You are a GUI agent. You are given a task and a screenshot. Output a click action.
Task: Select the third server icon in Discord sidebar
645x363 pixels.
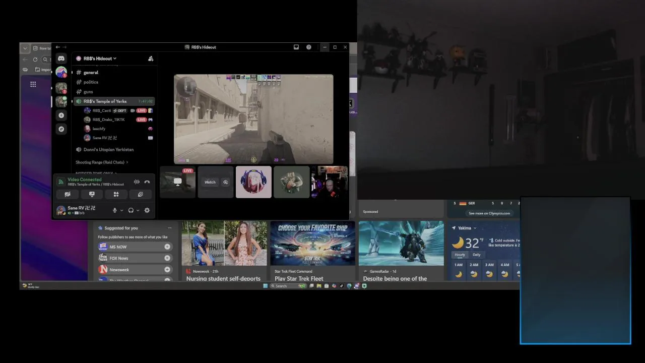tap(61, 101)
